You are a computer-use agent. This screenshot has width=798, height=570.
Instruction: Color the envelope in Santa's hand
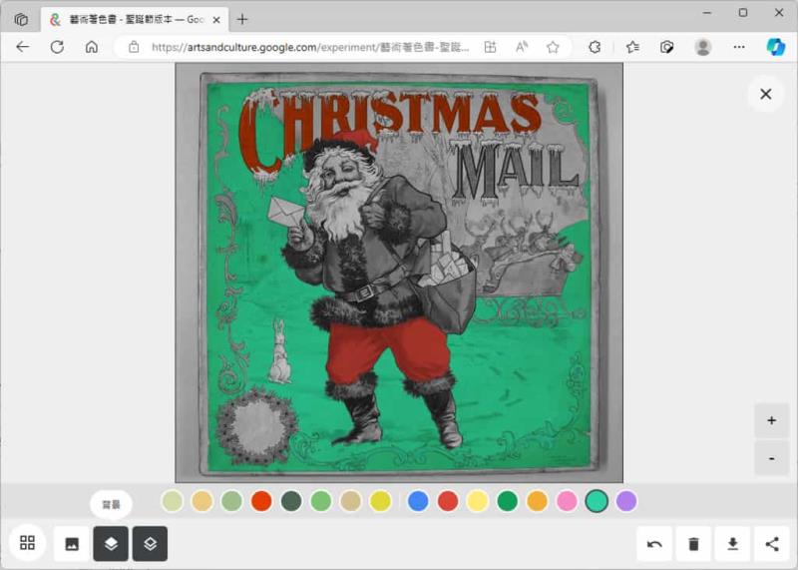285,212
